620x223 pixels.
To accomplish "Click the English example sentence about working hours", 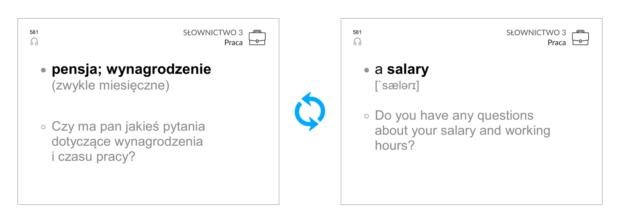I will [462, 130].
